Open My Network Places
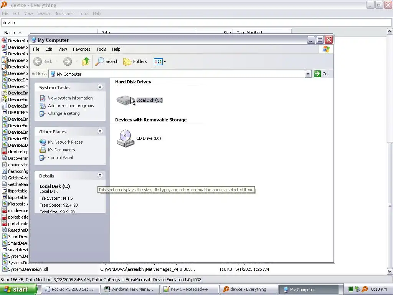 click(65, 142)
